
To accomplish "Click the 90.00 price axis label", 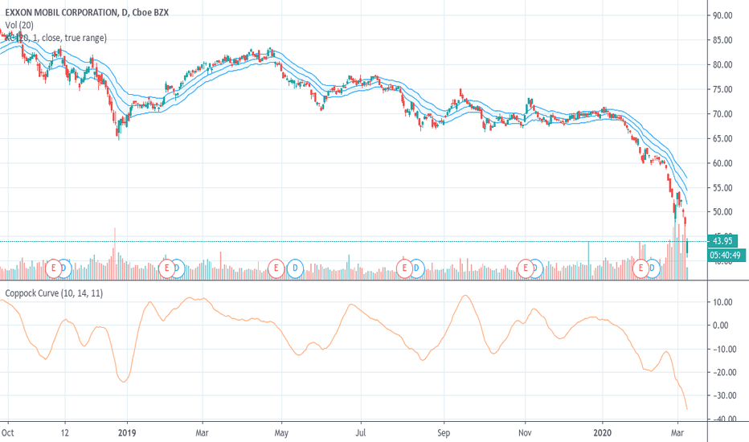I will coord(722,15).
